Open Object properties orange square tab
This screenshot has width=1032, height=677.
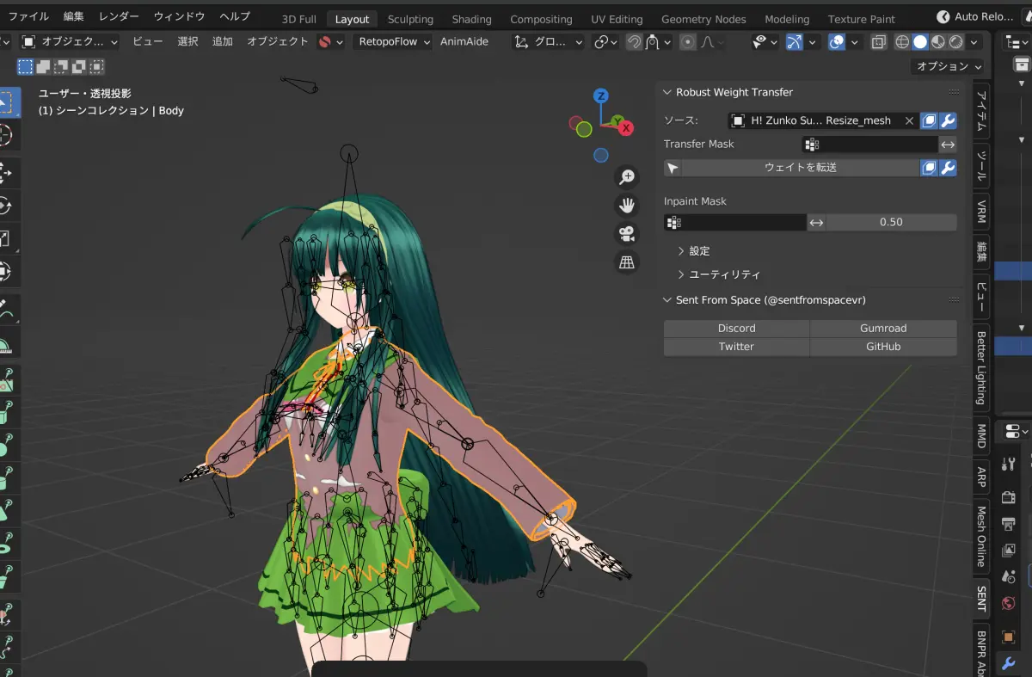1009,637
